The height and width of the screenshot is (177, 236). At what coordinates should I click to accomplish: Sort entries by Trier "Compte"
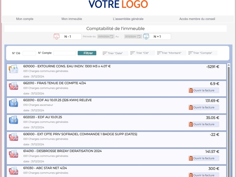coord(202,53)
